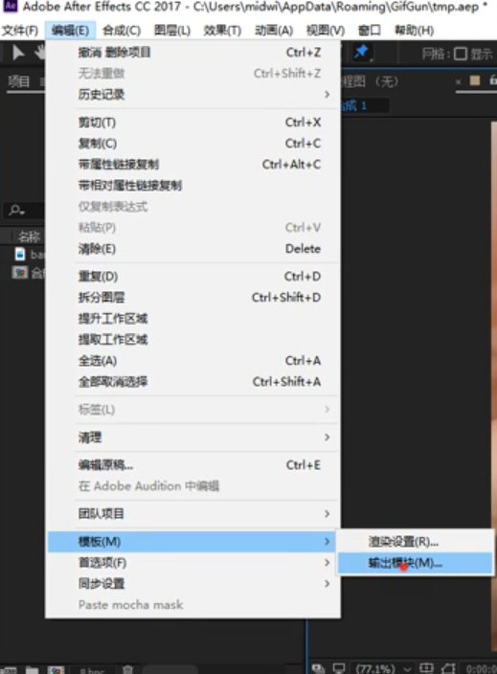Screen dimensions: 497x674
Task: Open the 效果(T) menu
Action: pos(222,30)
